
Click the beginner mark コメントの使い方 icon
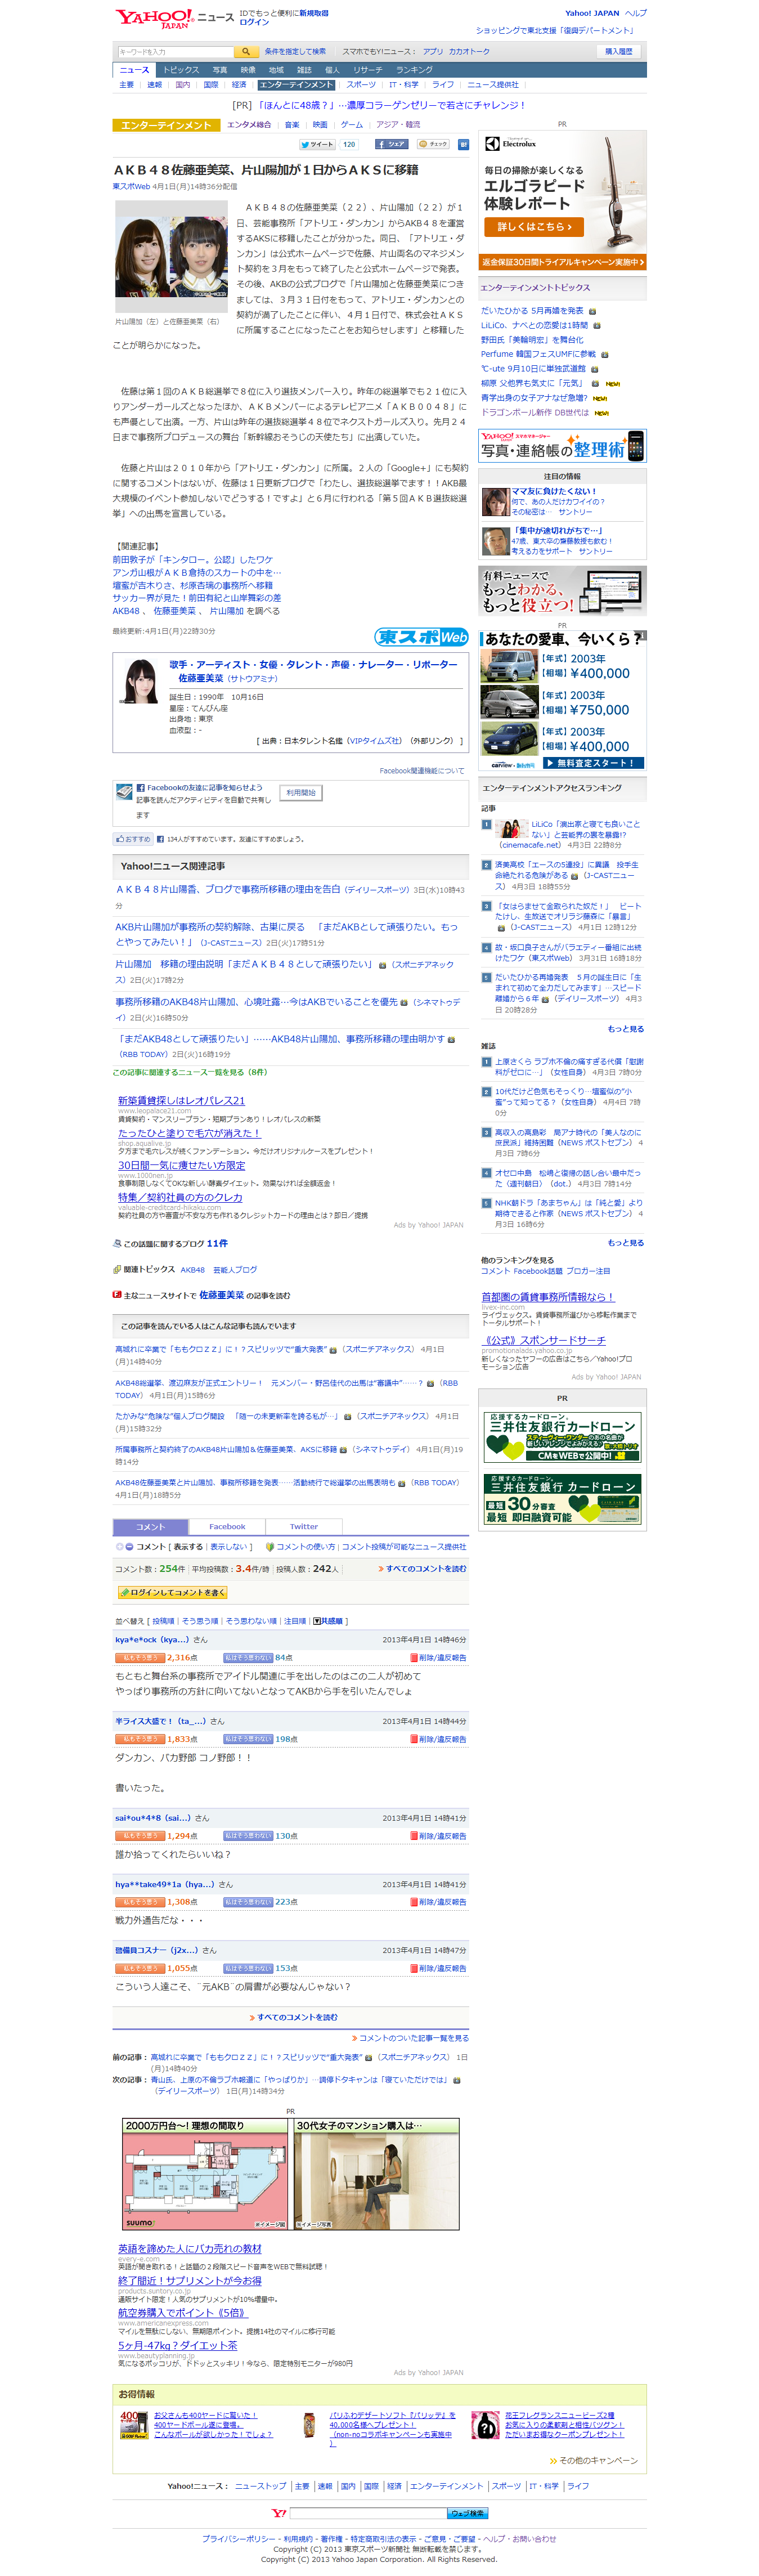click(x=270, y=1546)
